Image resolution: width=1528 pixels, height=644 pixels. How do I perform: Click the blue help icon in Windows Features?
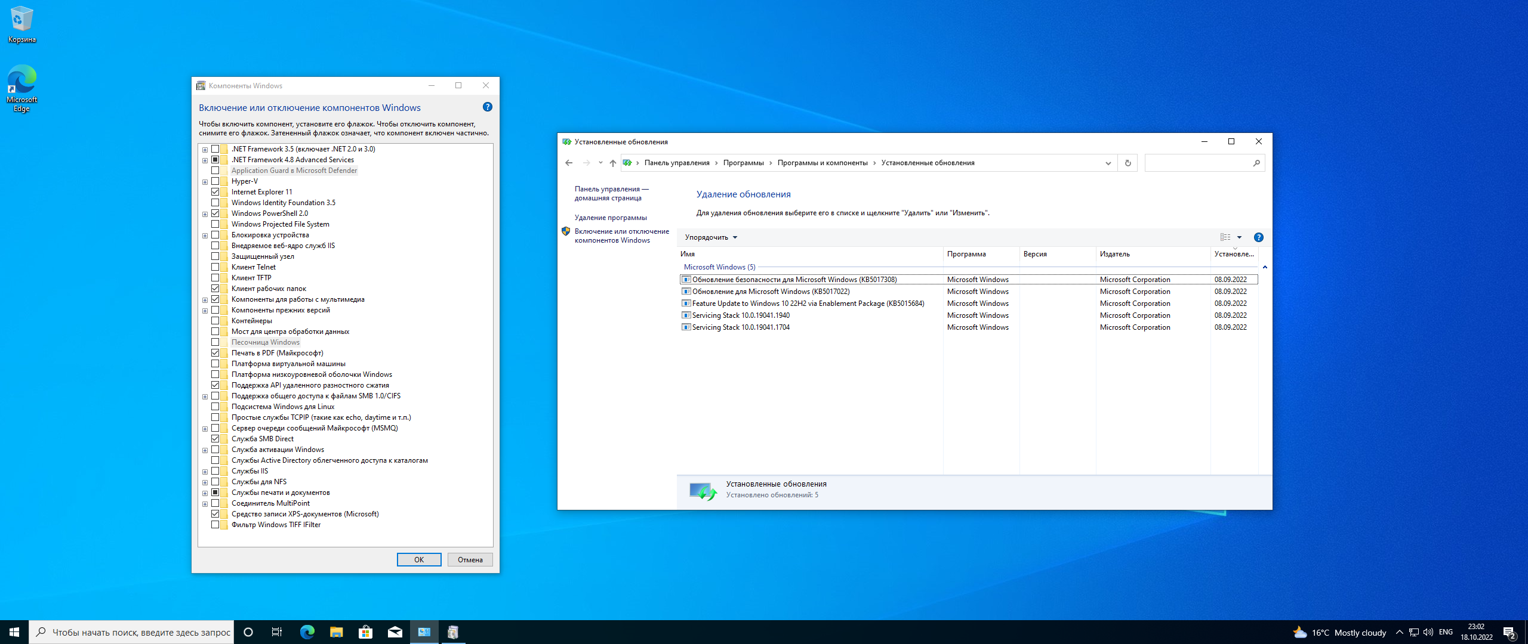pos(487,107)
